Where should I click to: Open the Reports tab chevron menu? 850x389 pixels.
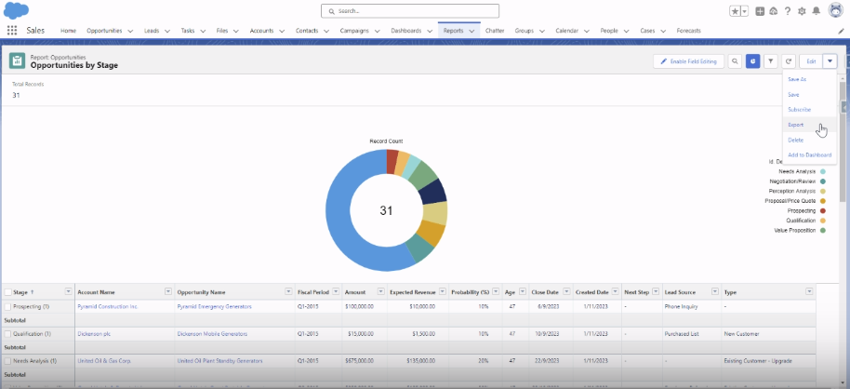[471, 31]
